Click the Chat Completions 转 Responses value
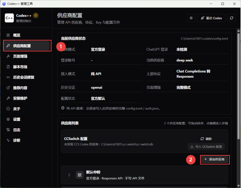 point(193,74)
